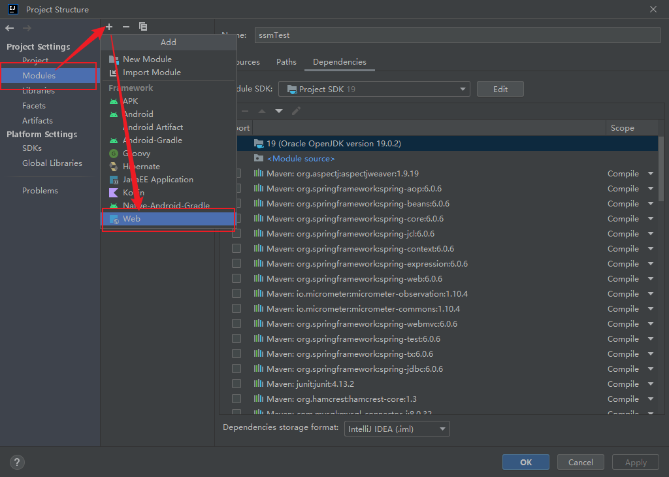Open scope dropdown for spring-tx
This screenshot has width=669, height=477.
pos(651,354)
